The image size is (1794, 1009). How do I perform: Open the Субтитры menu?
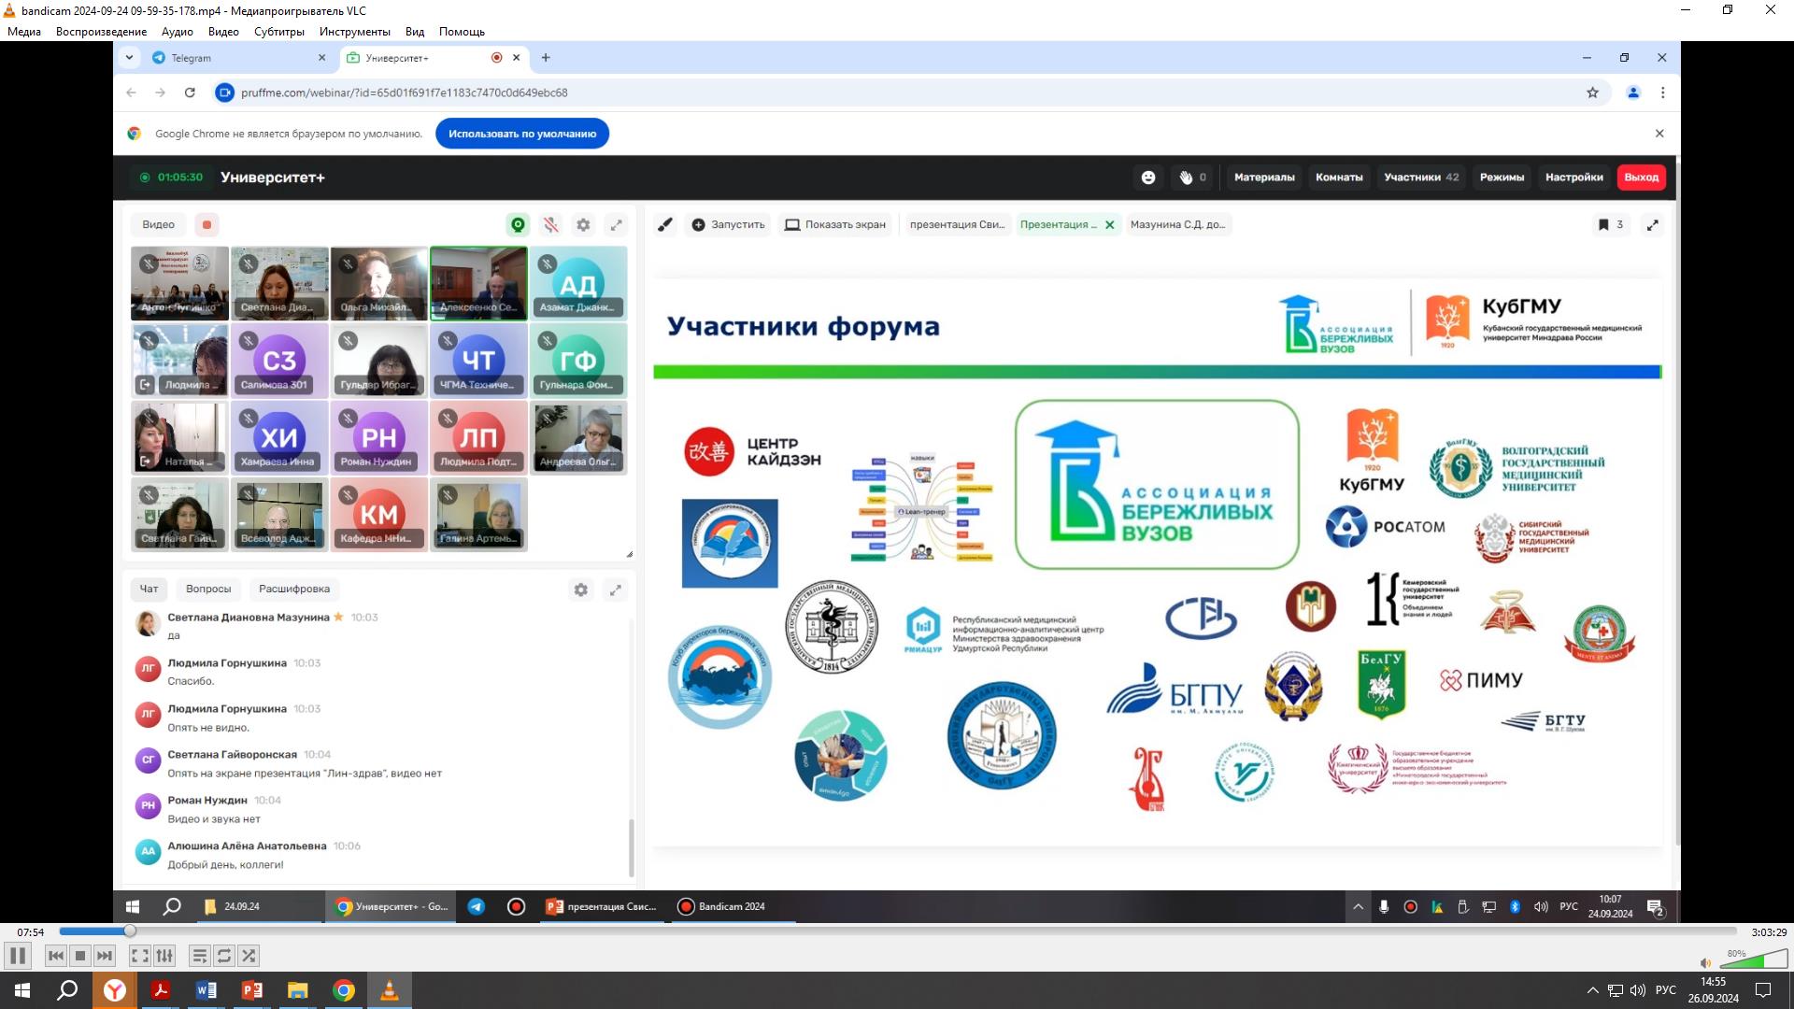(x=278, y=31)
